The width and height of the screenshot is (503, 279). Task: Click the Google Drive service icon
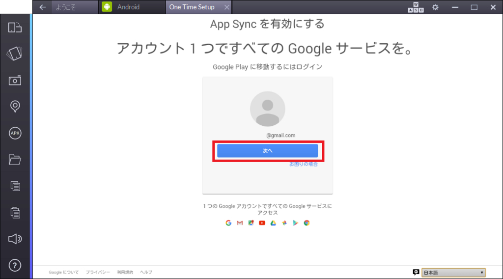[x=273, y=223]
